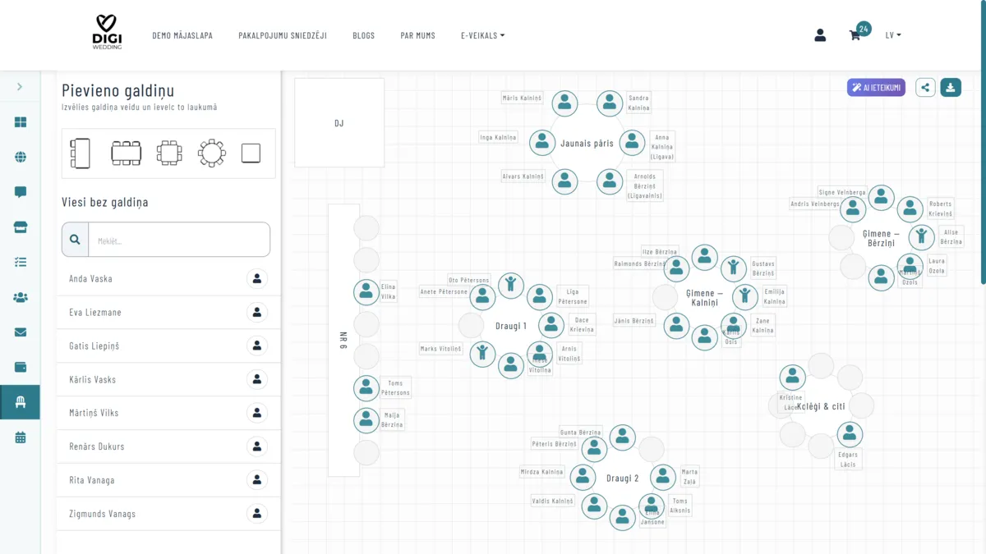Download the seating plan
The width and height of the screenshot is (986, 554).
[x=951, y=88]
